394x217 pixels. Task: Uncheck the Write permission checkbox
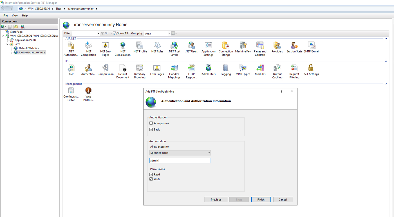click(x=151, y=179)
